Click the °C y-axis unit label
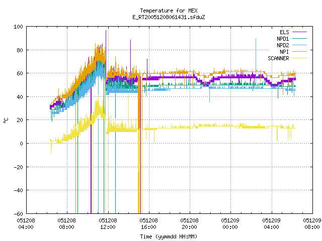The height and width of the screenshot is (241, 322). click(x=6, y=120)
